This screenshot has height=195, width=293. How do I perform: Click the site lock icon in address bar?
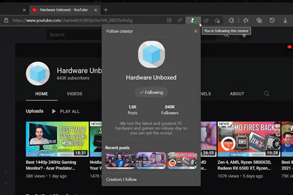point(6,21)
